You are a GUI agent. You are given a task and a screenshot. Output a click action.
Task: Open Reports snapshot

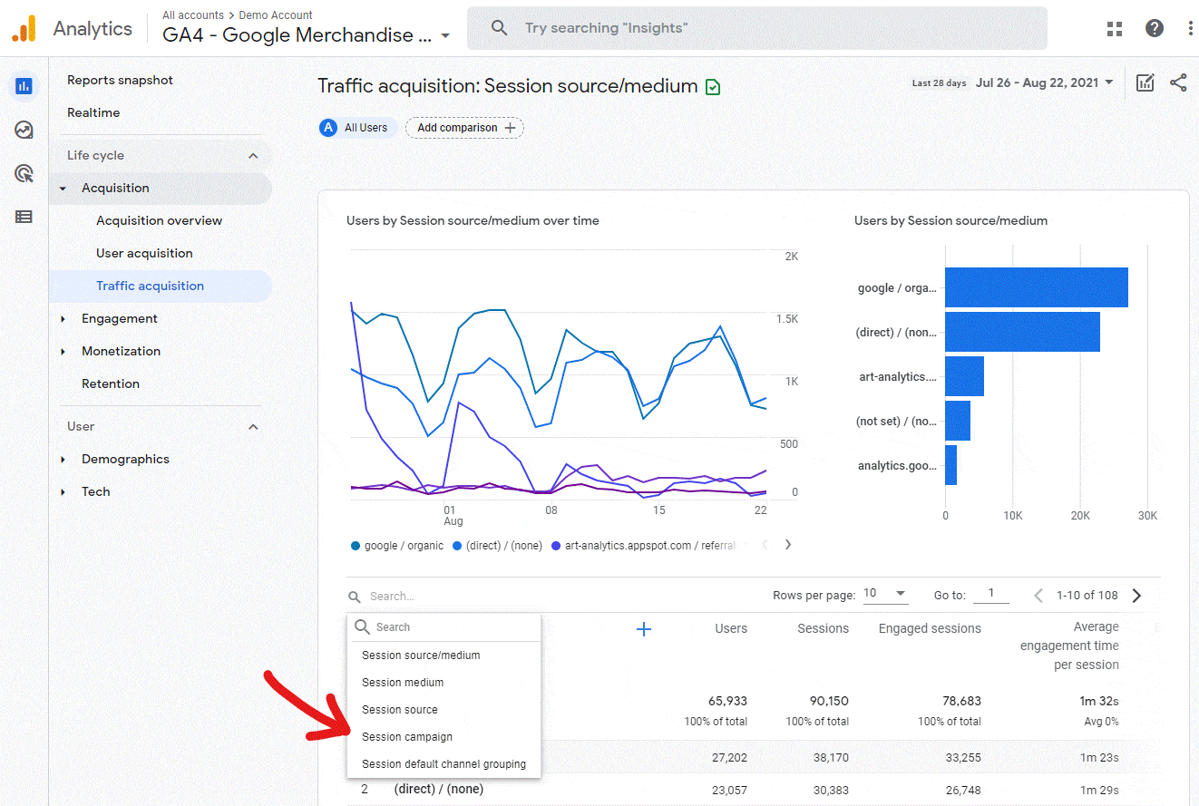click(120, 80)
